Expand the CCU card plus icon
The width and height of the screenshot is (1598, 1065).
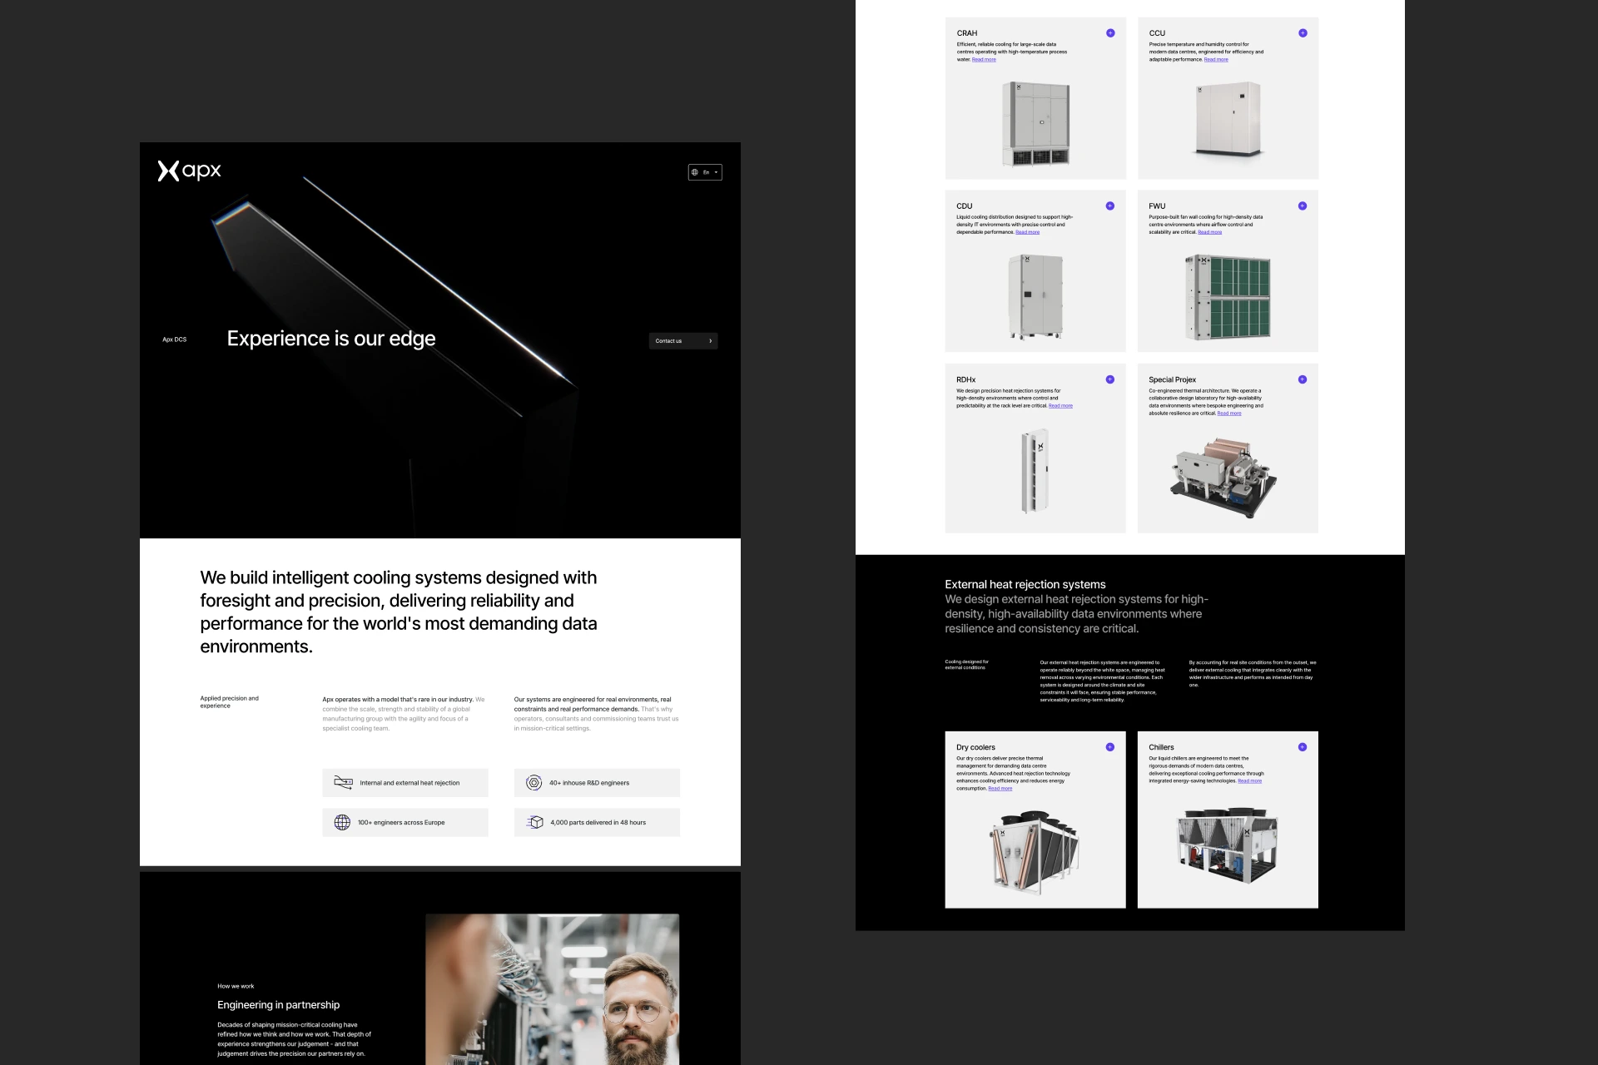1303,33
